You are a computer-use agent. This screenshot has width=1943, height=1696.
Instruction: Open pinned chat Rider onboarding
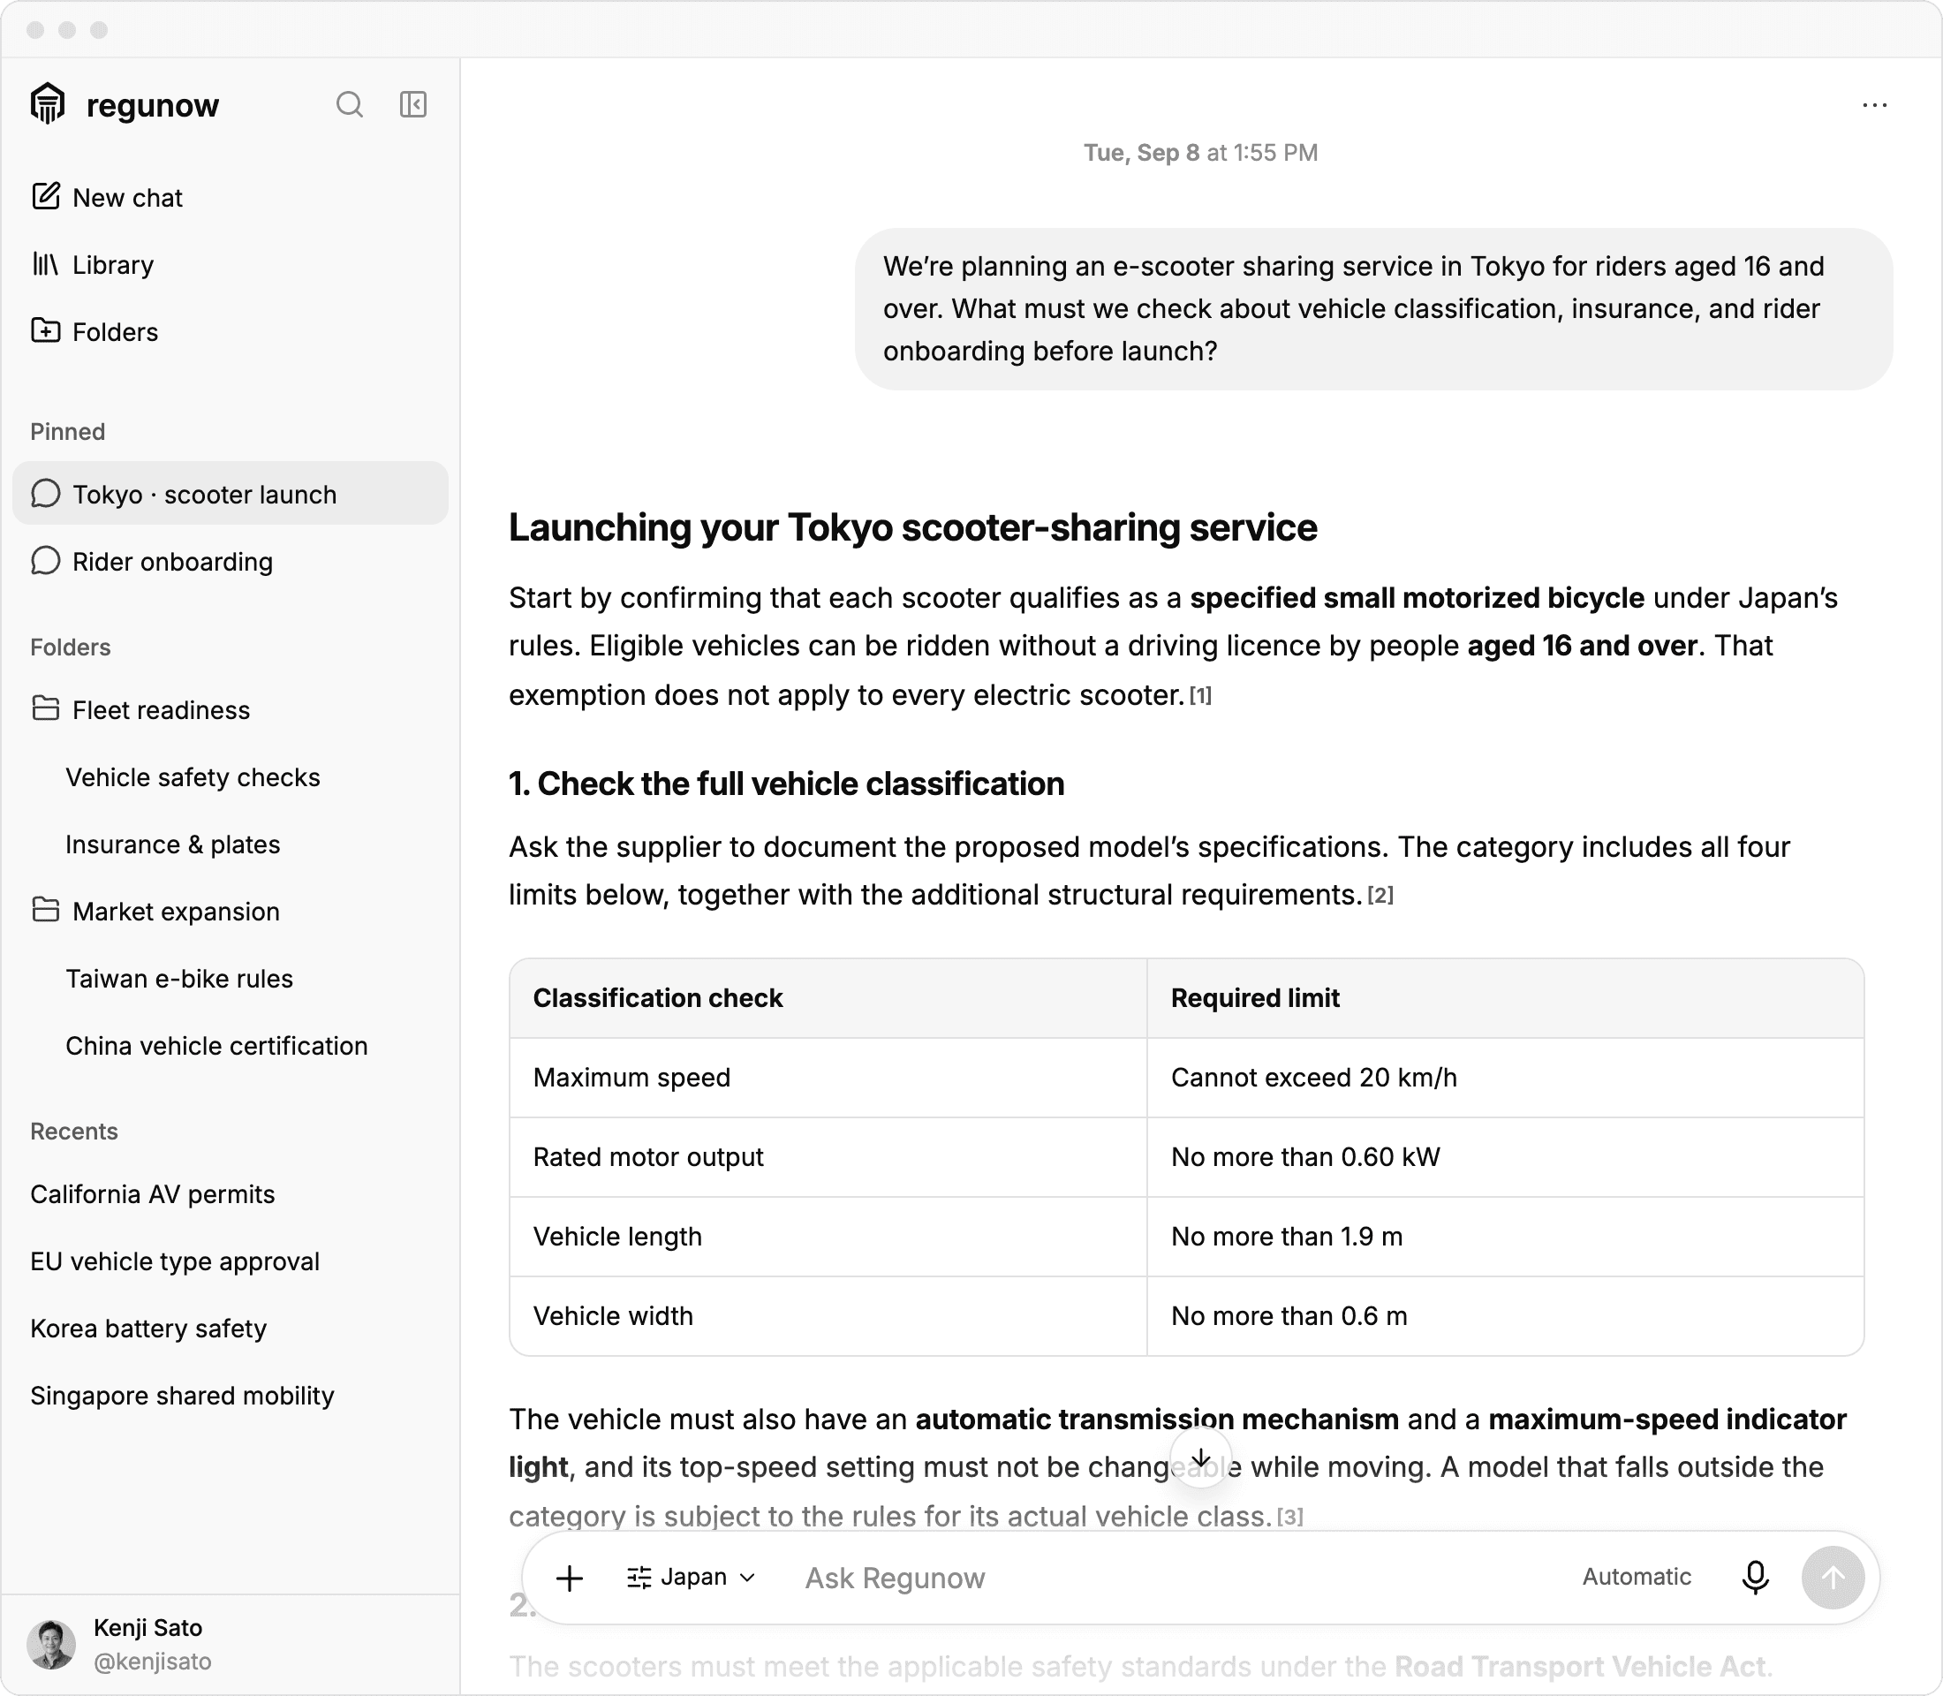click(x=230, y=561)
